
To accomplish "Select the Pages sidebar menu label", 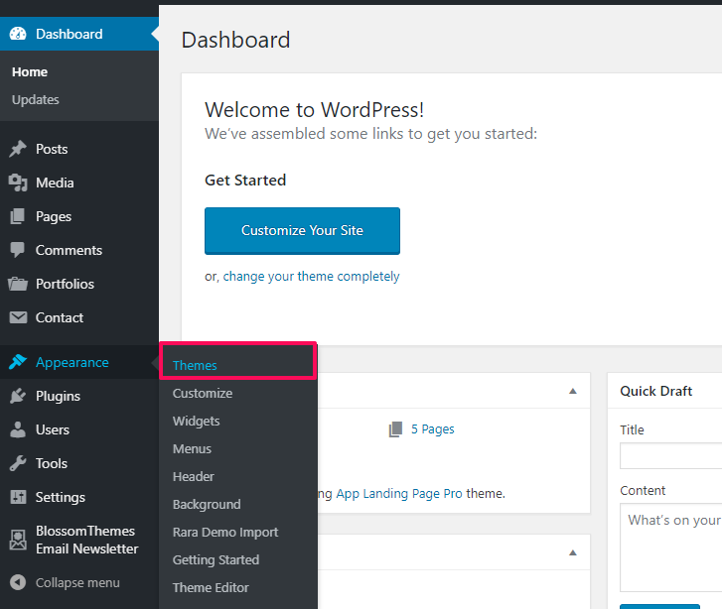I will point(54,216).
